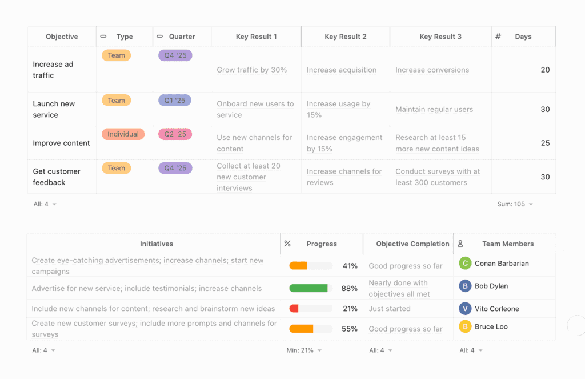The width and height of the screenshot is (585, 379).
Task: Click the Q2 '25 quarter tag
Action: tap(175, 134)
